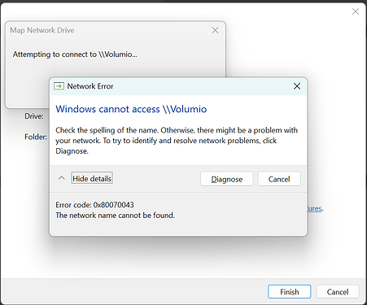
Task: Click the Network Error title bar icon
Action: [x=59, y=86]
